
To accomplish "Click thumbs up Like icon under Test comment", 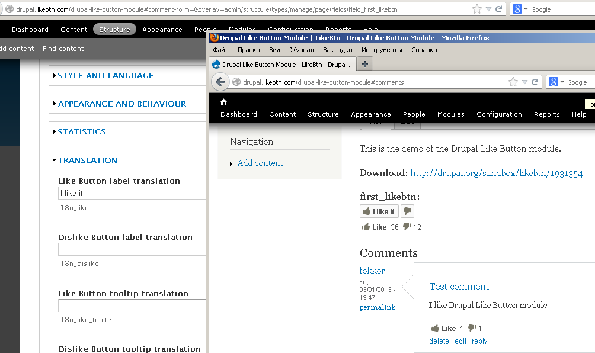I will point(435,328).
